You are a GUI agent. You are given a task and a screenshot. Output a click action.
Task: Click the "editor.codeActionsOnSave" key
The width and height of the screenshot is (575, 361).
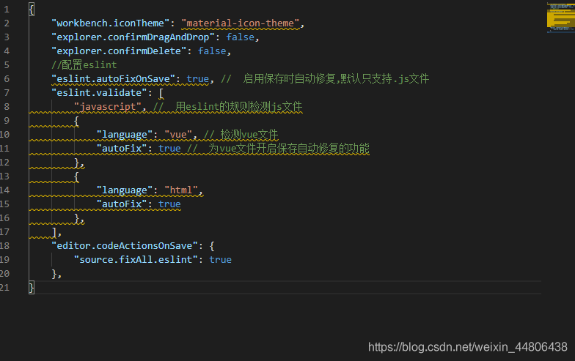125,246
